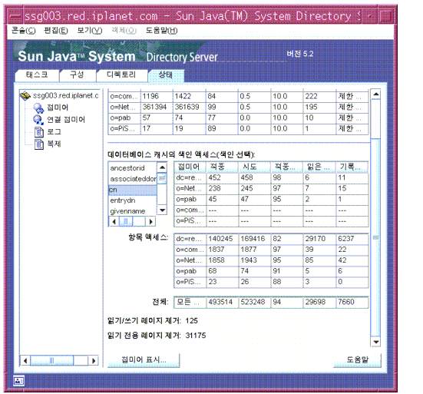
Task: Select givenname in the index list
Action: pyautogui.click(x=132, y=211)
